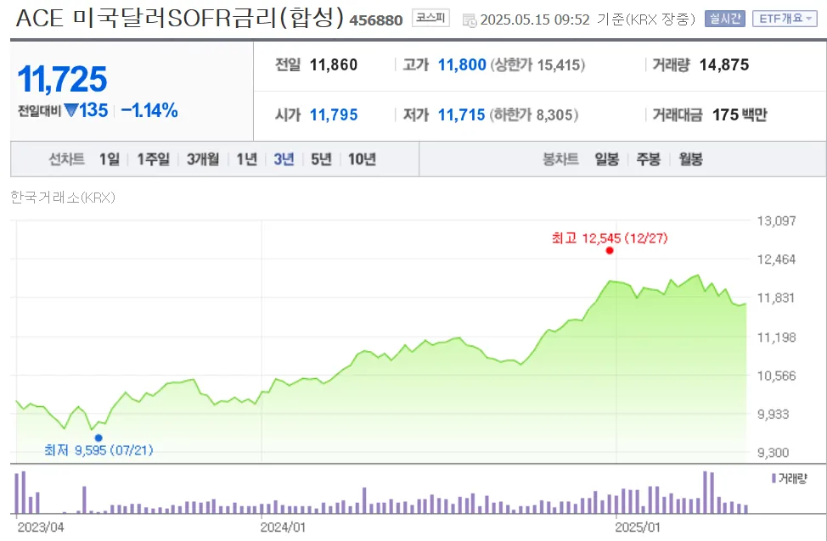Click the 2023/04 axis label
The height and width of the screenshot is (541, 827).
41,527
